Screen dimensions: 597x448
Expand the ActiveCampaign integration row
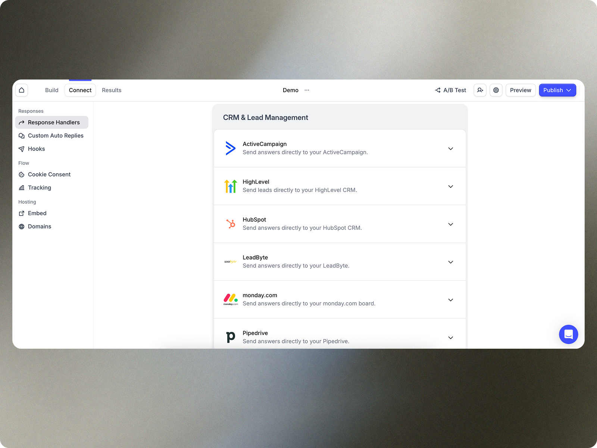click(x=451, y=149)
